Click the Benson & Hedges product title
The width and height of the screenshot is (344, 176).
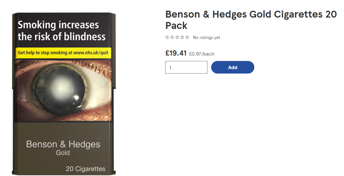coord(251,20)
